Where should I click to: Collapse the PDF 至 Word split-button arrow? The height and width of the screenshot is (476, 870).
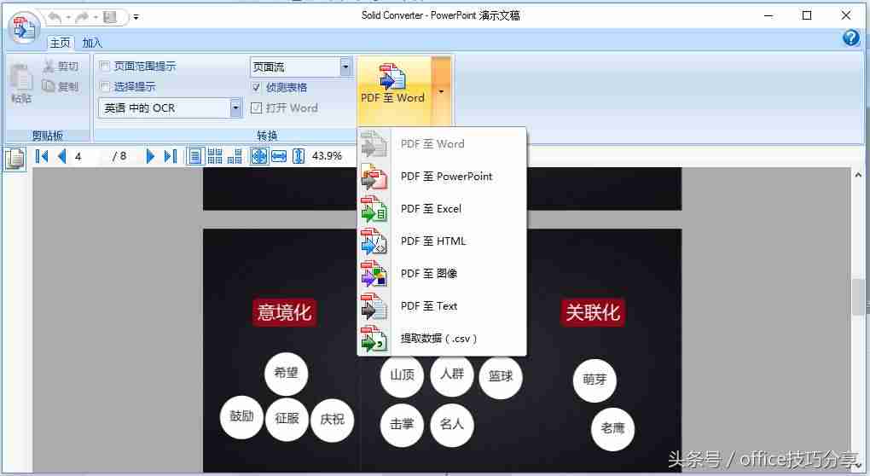(x=441, y=90)
